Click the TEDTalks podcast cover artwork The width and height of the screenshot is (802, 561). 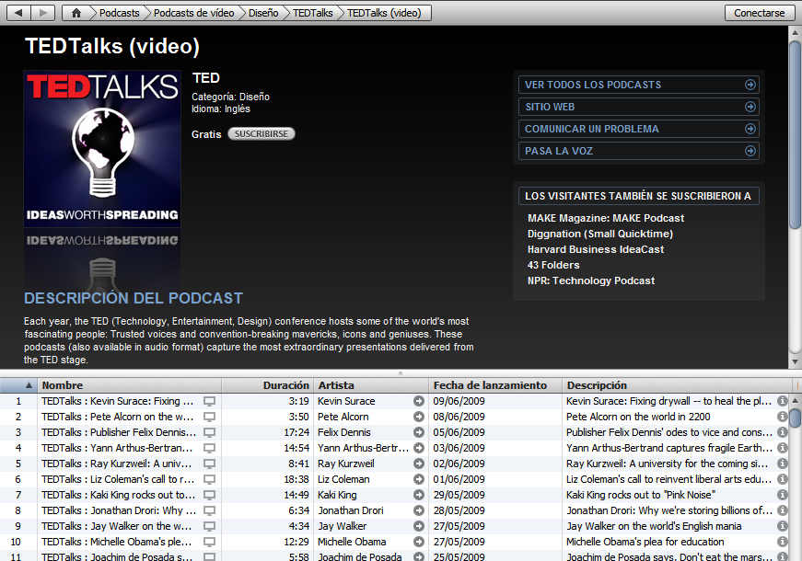click(102, 149)
